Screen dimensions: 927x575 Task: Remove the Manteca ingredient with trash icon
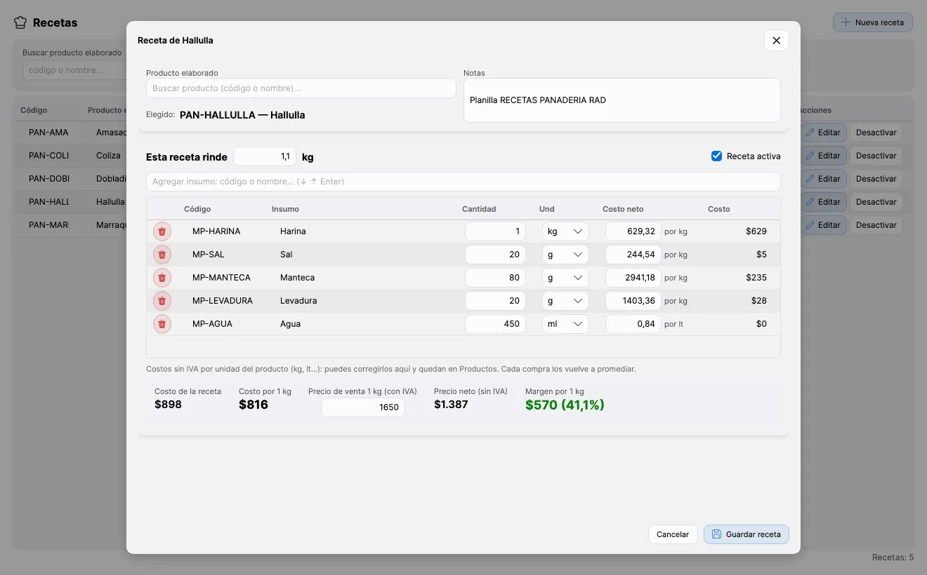162,278
